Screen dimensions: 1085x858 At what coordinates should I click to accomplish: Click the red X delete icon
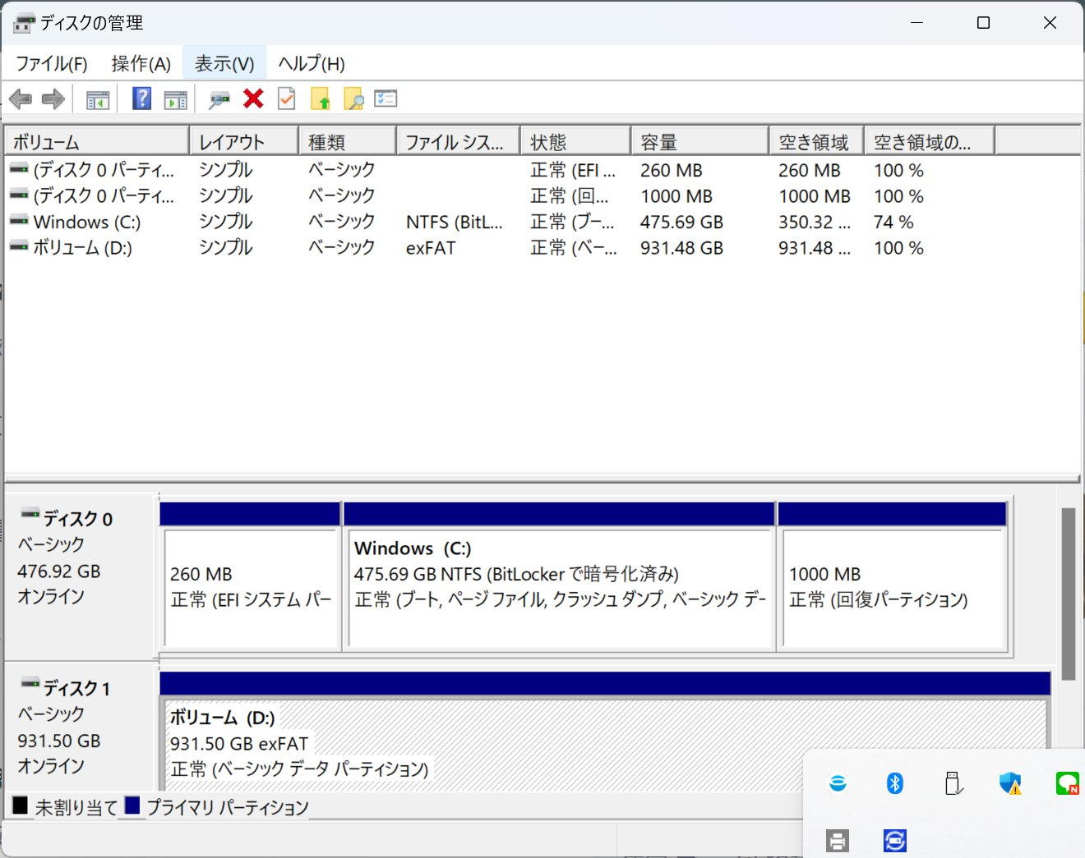tap(253, 99)
